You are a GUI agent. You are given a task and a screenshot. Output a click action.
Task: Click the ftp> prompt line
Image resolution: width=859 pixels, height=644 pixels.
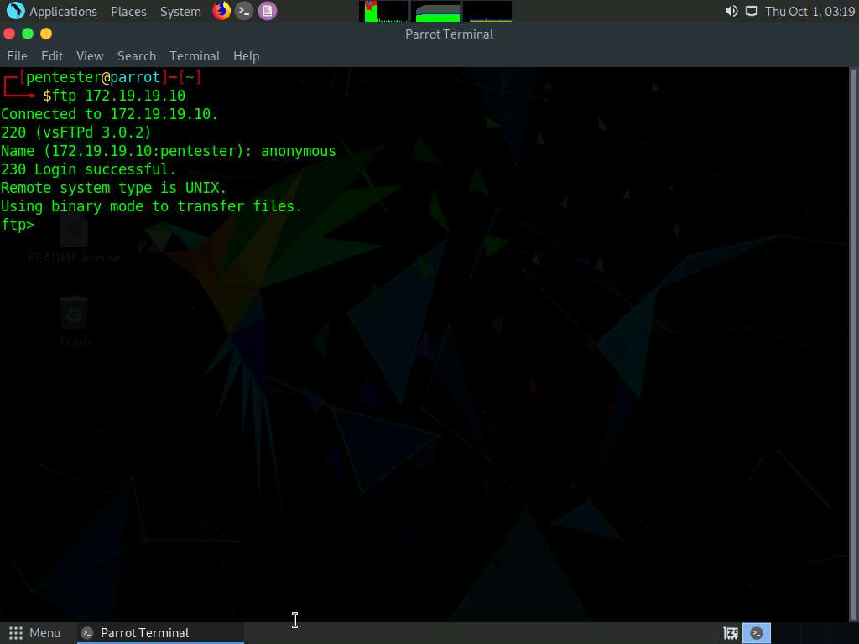point(18,225)
